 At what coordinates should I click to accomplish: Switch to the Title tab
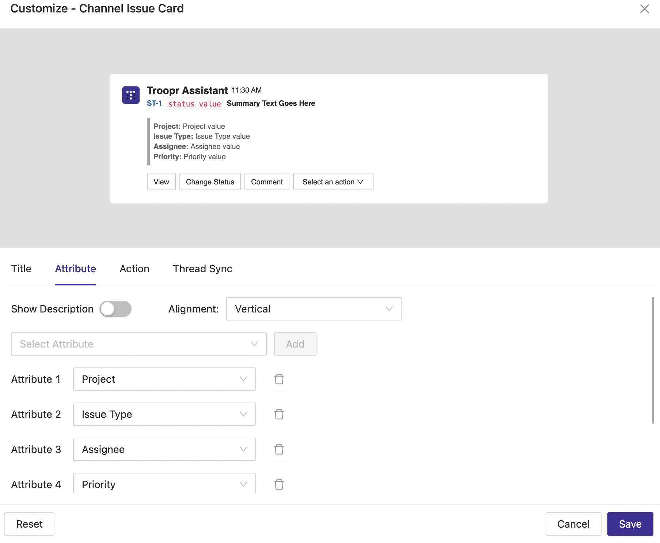[x=21, y=269]
